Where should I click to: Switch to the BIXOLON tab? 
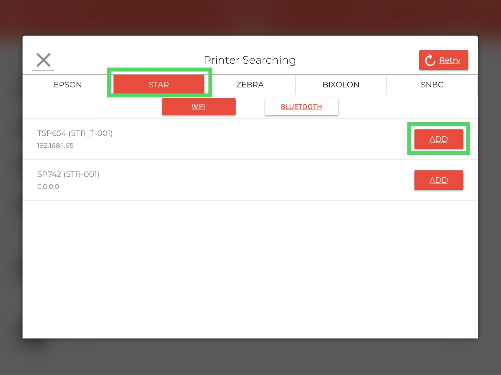coord(341,84)
